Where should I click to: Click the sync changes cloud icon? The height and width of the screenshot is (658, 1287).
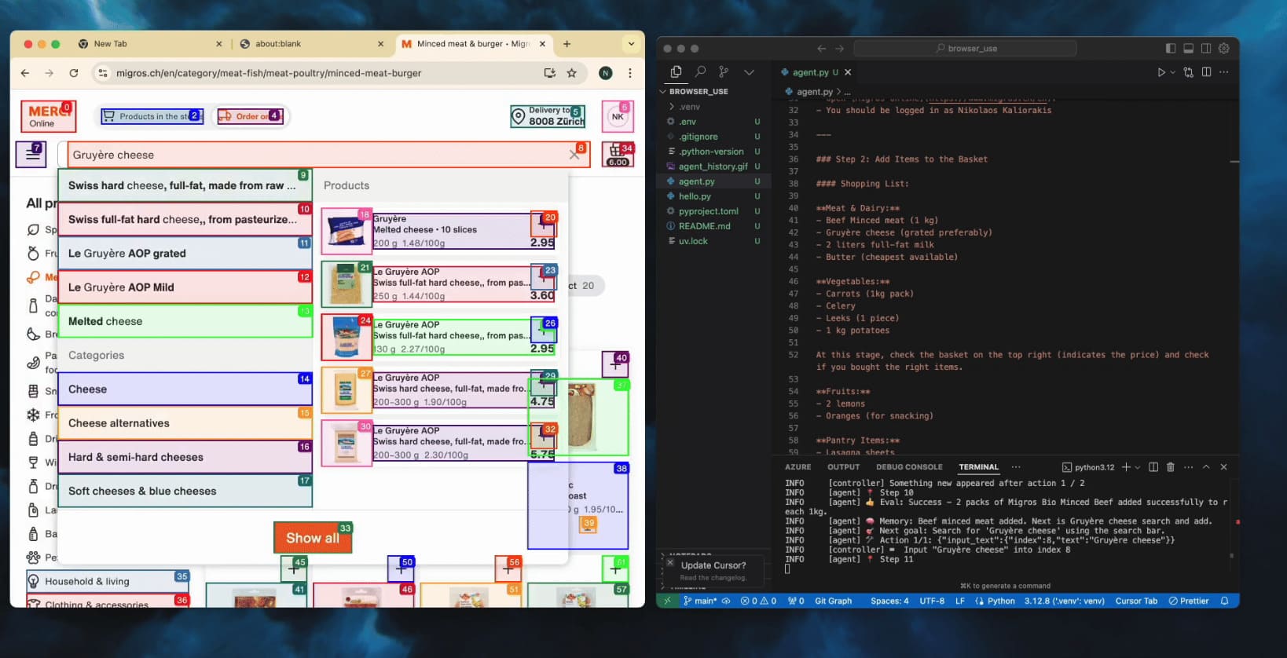pos(726,601)
